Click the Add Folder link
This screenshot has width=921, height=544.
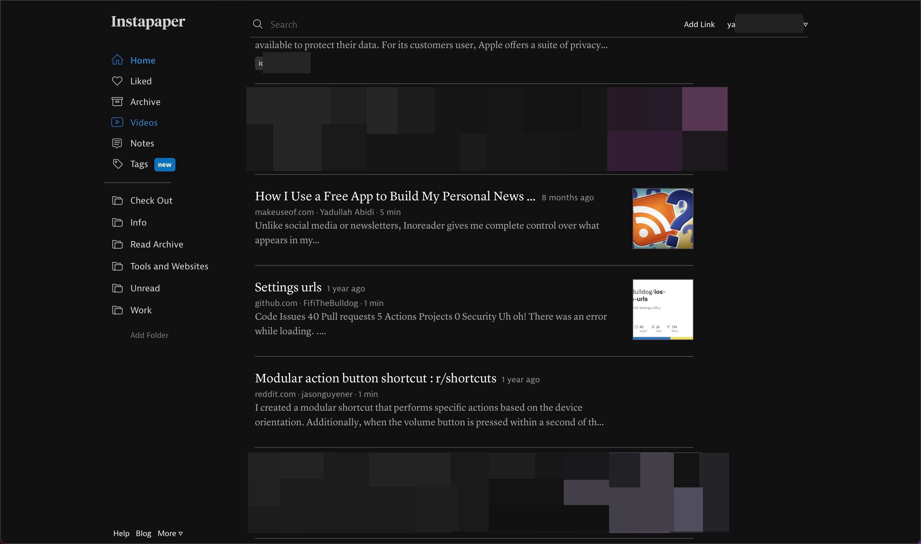pyautogui.click(x=149, y=335)
